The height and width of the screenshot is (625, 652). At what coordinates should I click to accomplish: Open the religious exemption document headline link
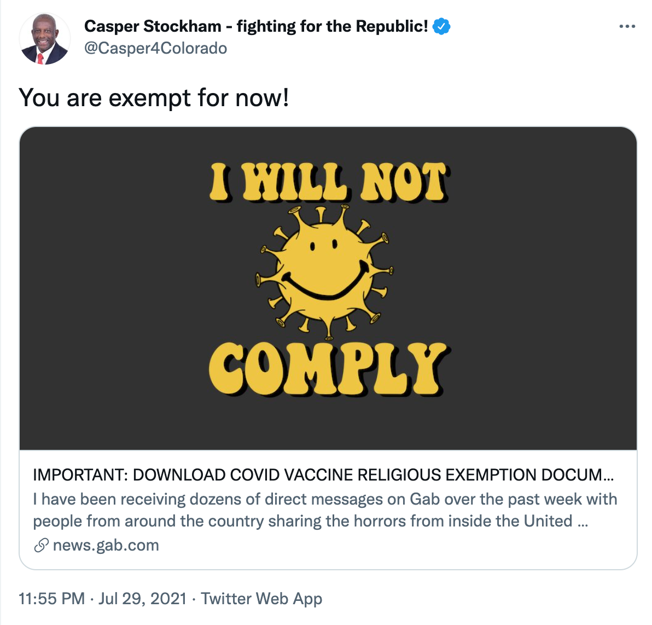pyautogui.click(x=317, y=474)
